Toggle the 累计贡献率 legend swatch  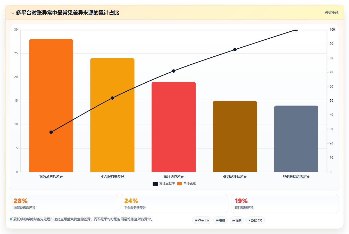(155, 184)
